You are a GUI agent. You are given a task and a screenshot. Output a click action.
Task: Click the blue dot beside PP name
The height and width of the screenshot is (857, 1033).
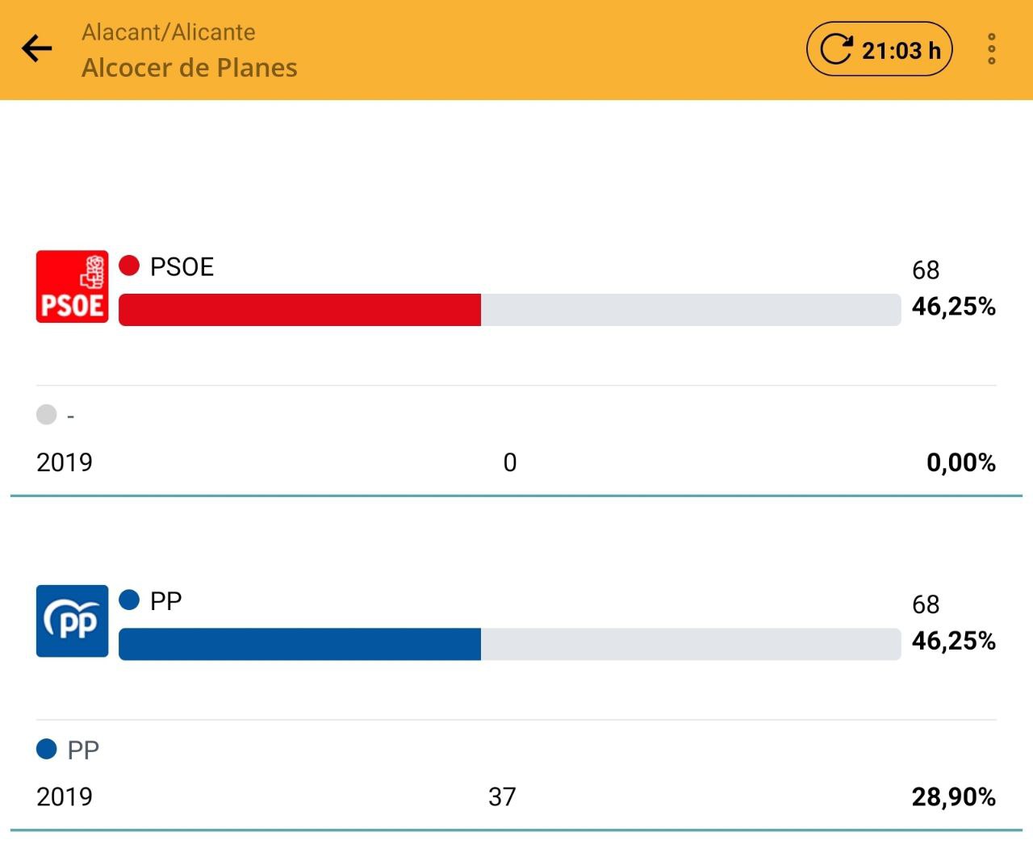129,600
